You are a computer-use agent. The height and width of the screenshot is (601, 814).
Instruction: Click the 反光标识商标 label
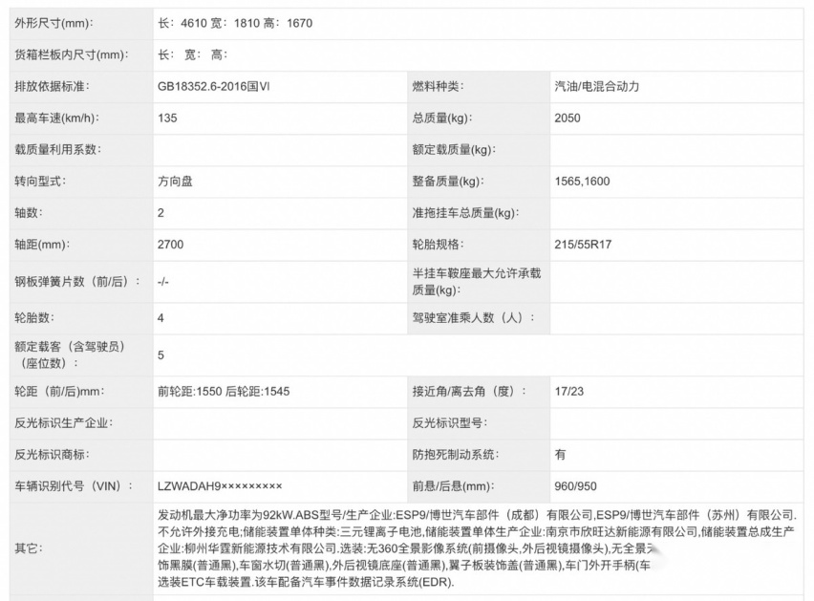pos(52,455)
